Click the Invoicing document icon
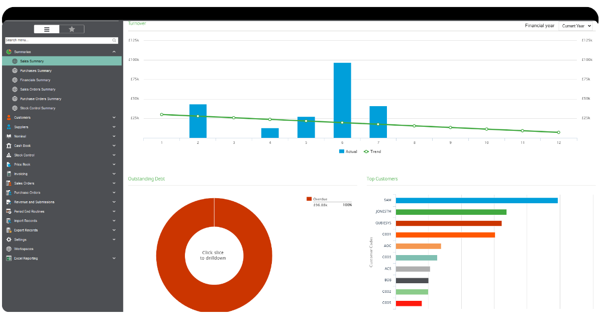The image size is (603, 327). click(9, 174)
